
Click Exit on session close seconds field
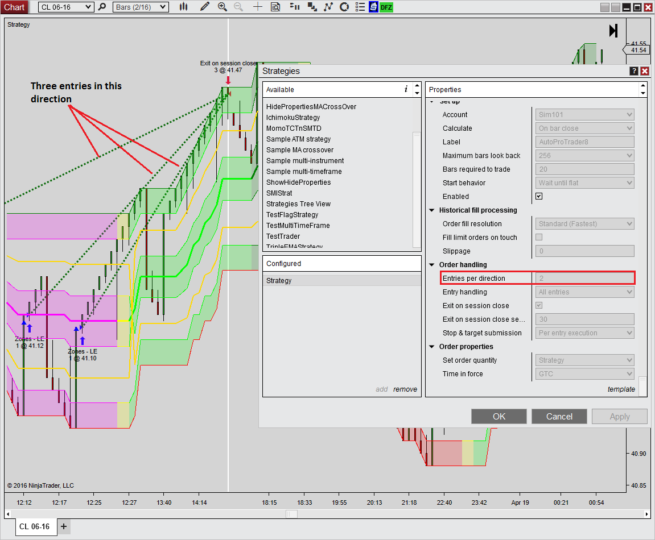tap(584, 319)
